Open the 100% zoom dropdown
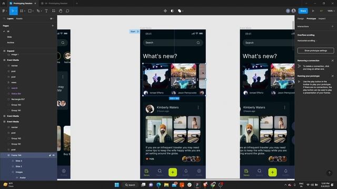Image resolution: width=337 pixels, height=189 pixels. (331, 10)
